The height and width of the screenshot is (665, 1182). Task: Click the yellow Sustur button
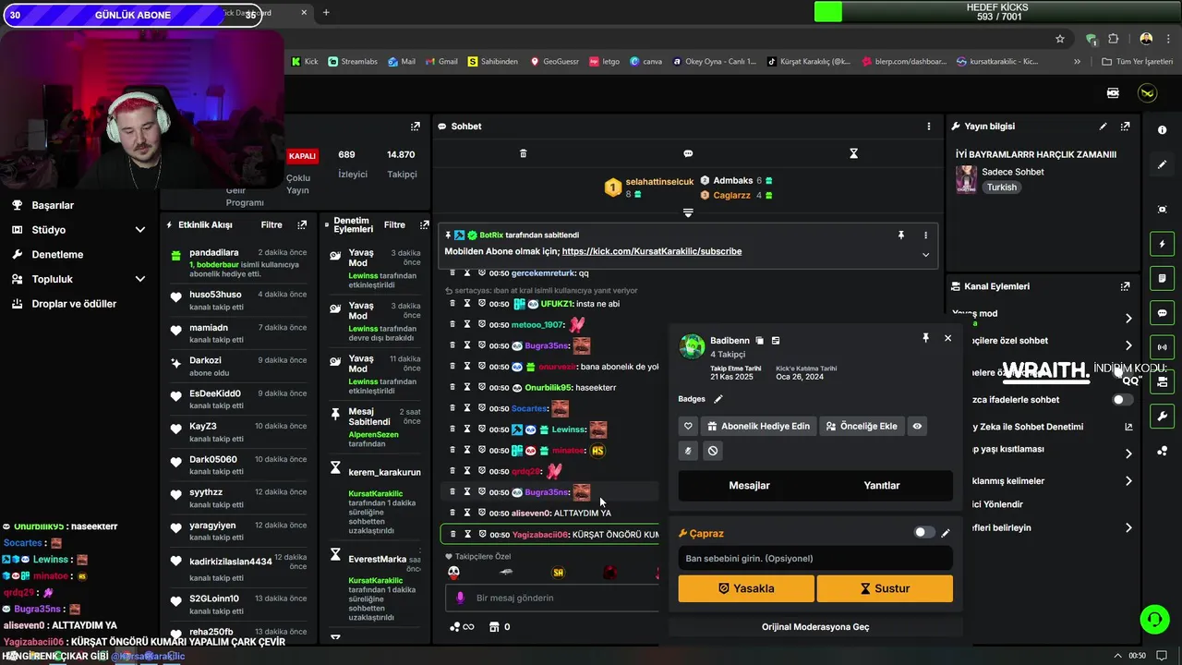pos(885,588)
